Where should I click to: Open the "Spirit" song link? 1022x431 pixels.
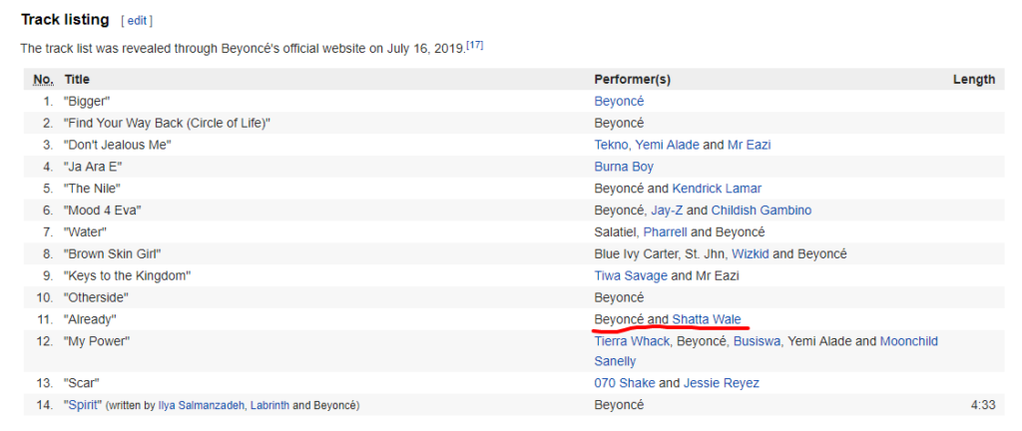(x=84, y=405)
